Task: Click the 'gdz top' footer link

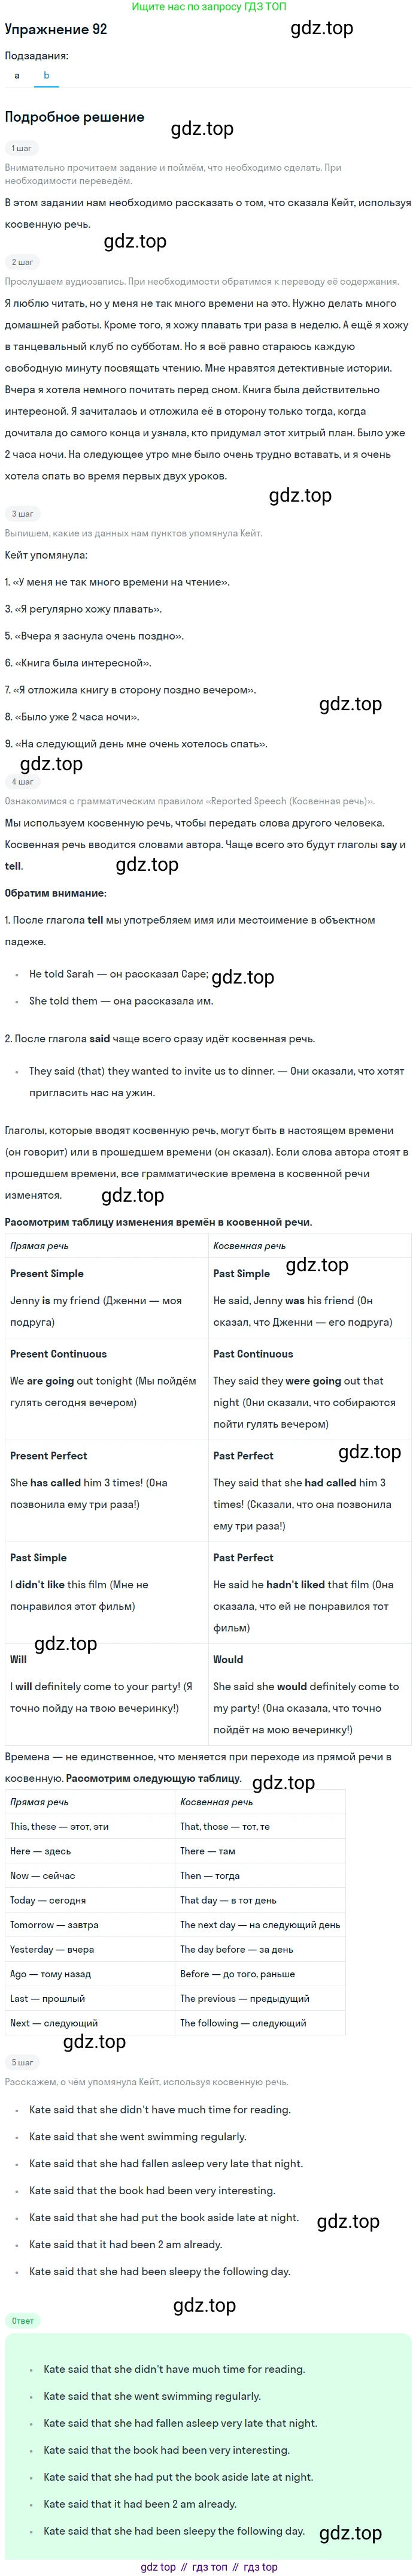Action: pyautogui.click(x=157, y=2567)
